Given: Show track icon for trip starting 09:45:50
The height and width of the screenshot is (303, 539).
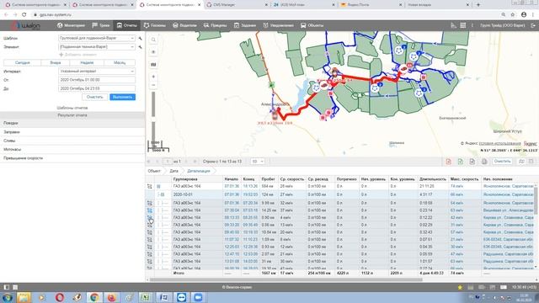Looking at the screenshot, I should point(150,232).
